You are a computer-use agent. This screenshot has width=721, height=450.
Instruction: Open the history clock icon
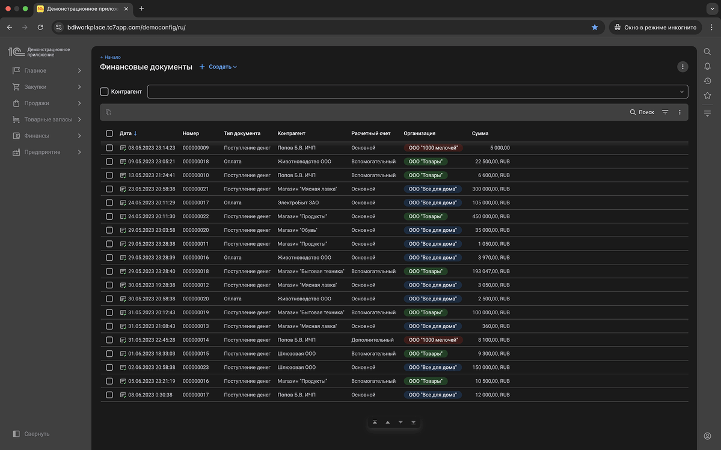(x=707, y=81)
